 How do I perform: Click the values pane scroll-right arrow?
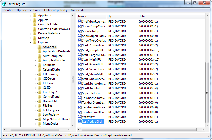click(203, 129)
